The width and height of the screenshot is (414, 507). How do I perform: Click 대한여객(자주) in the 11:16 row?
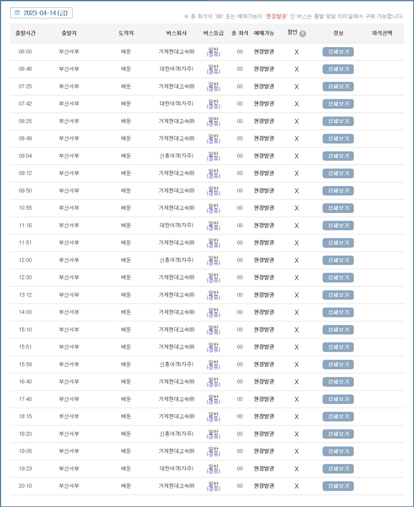pyautogui.click(x=176, y=225)
